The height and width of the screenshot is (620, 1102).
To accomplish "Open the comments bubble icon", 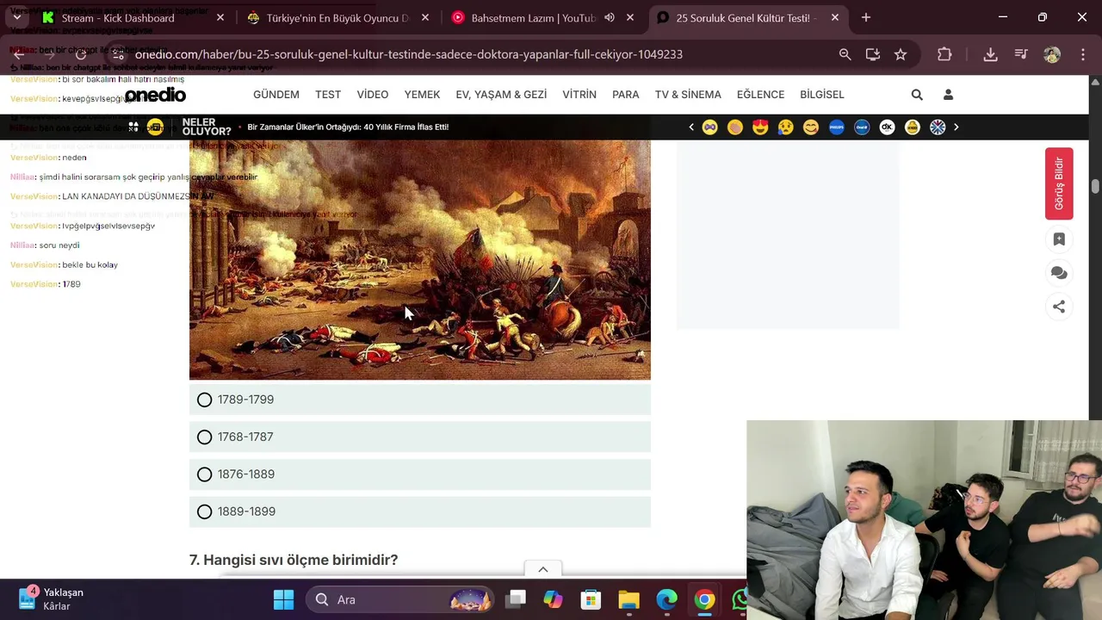I will (1059, 273).
